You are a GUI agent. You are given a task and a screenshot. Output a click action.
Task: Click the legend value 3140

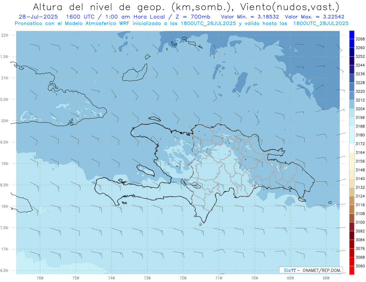click(x=360, y=179)
